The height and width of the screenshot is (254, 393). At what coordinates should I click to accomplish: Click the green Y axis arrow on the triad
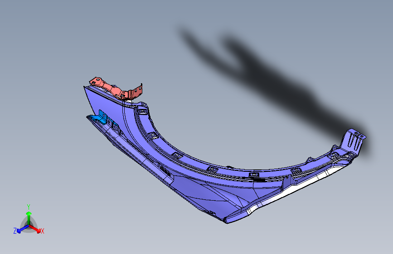tap(29, 218)
